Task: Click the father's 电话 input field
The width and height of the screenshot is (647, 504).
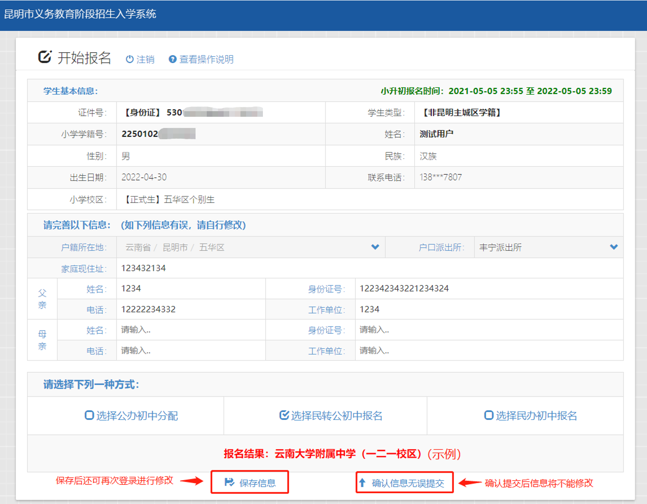Action: [189, 309]
